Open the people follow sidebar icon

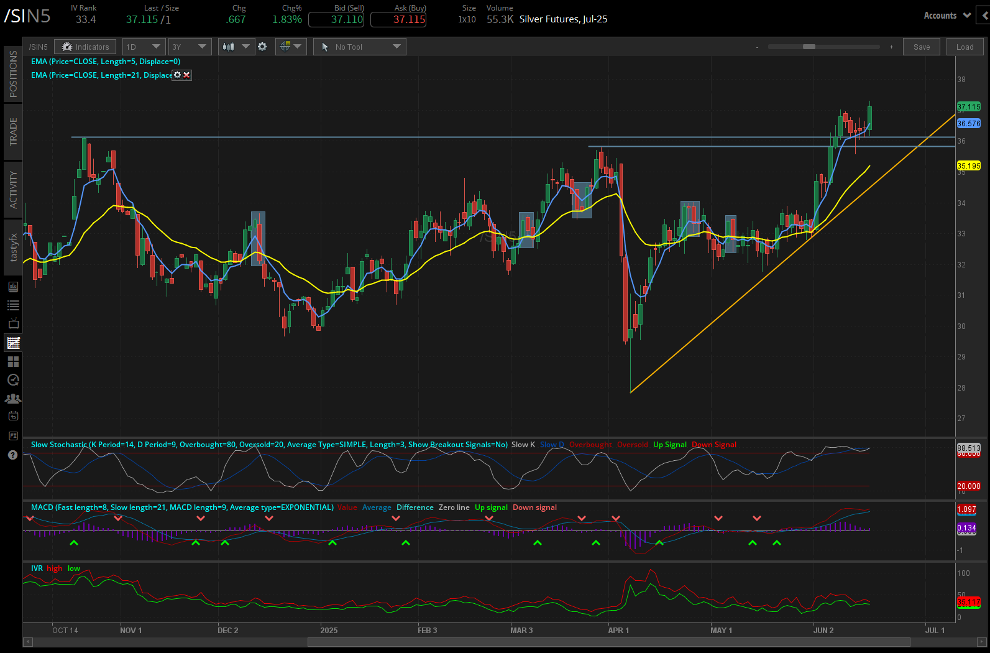point(13,399)
